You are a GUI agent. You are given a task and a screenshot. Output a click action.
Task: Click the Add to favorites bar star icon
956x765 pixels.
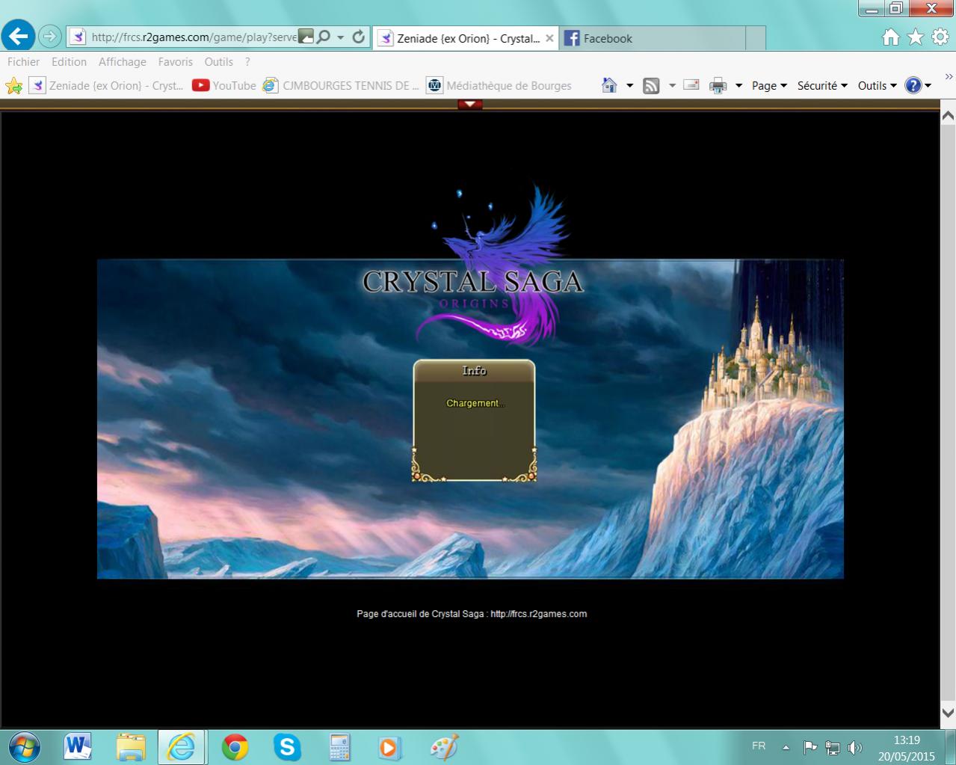click(x=13, y=86)
